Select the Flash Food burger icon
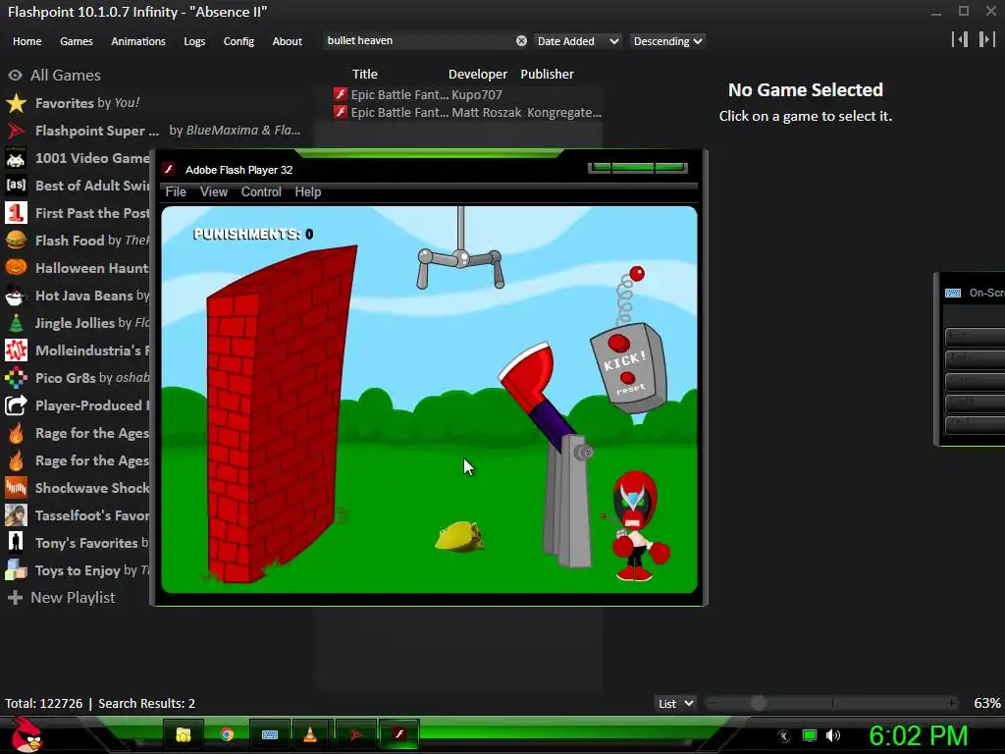 coord(16,241)
